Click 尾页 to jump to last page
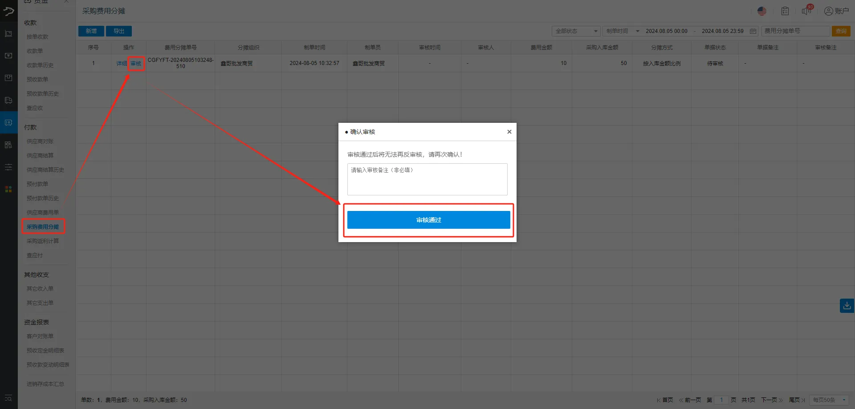The image size is (855, 409). [795, 400]
